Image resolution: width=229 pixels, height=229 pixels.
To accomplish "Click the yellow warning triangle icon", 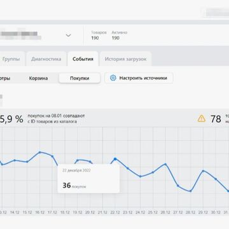I will coord(202,118).
